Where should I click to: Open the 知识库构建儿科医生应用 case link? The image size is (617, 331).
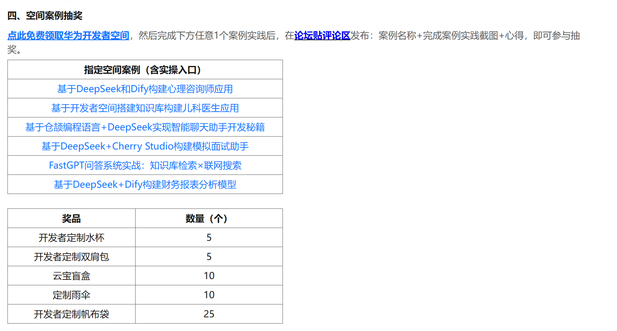click(145, 108)
